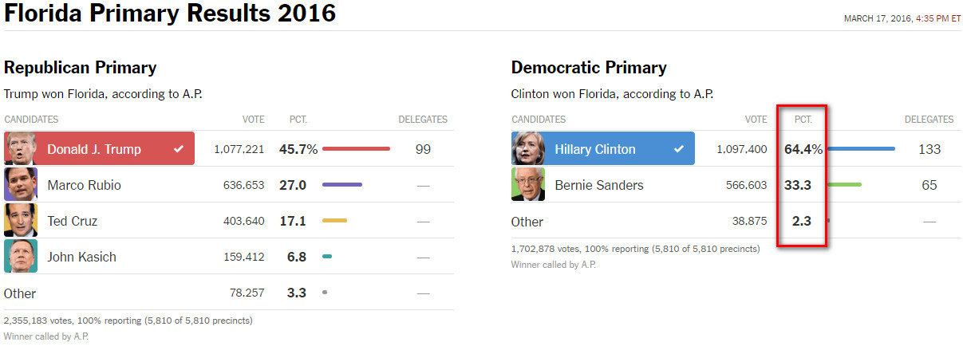Click Ted Cruz's yellow percentage bar
The height and width of the screenshot is (354, 963).
(335, 220)
